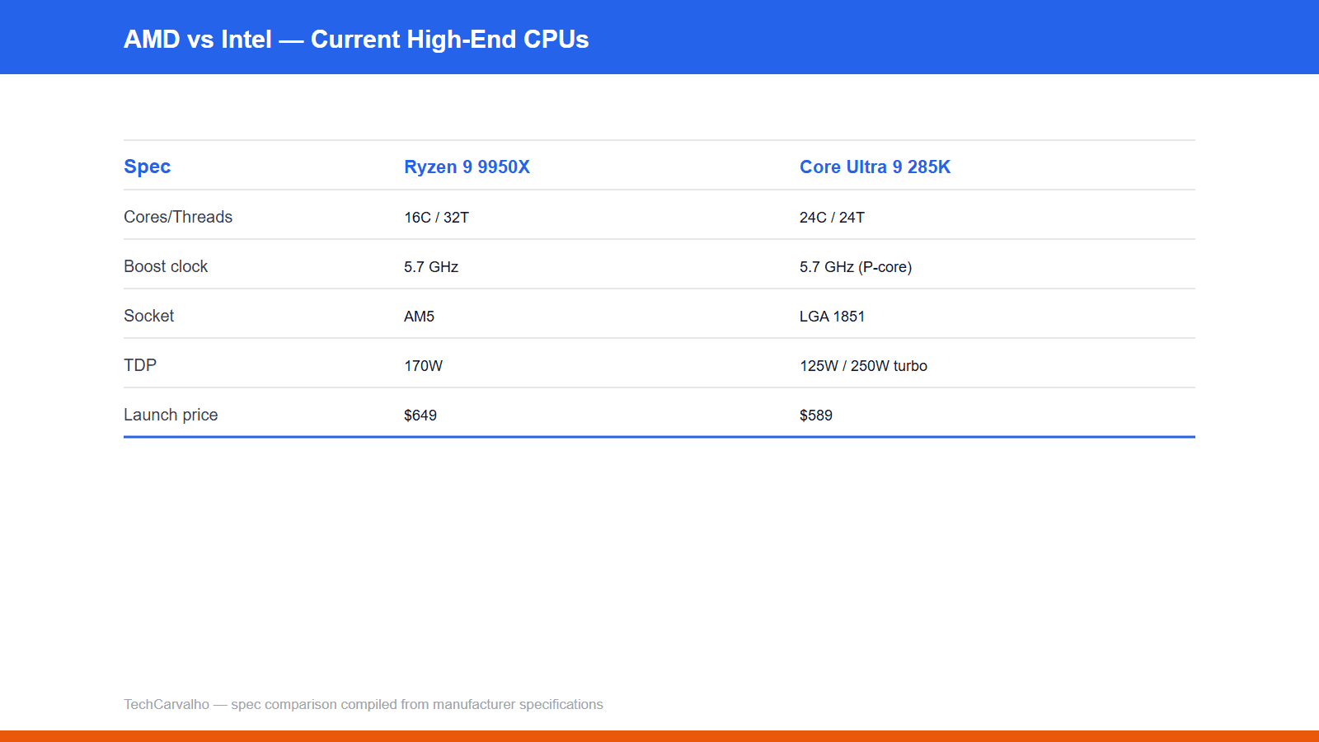The width and height of the screenshot is (1319, 742).
Task: Click the '24C / 24T' cell
Action: [x=832, y=218]
